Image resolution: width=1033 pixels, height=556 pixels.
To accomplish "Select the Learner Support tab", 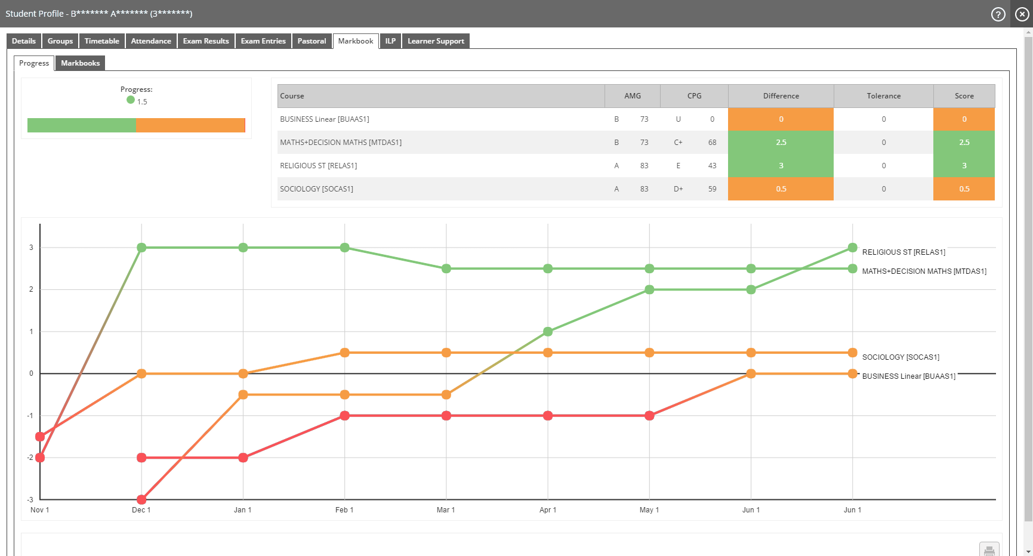I will pyautogui.click(x=436, y=41).
